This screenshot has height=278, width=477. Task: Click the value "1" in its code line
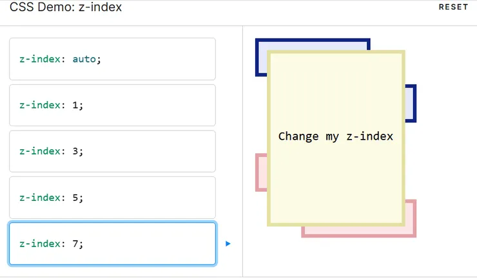pyautogui.click(x=75, y=105)
